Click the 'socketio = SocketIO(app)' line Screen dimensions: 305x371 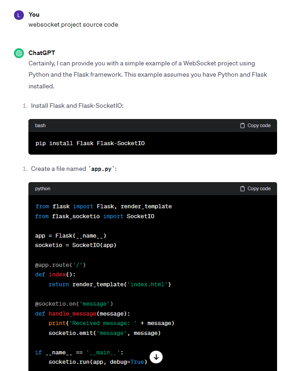(76, 245)
